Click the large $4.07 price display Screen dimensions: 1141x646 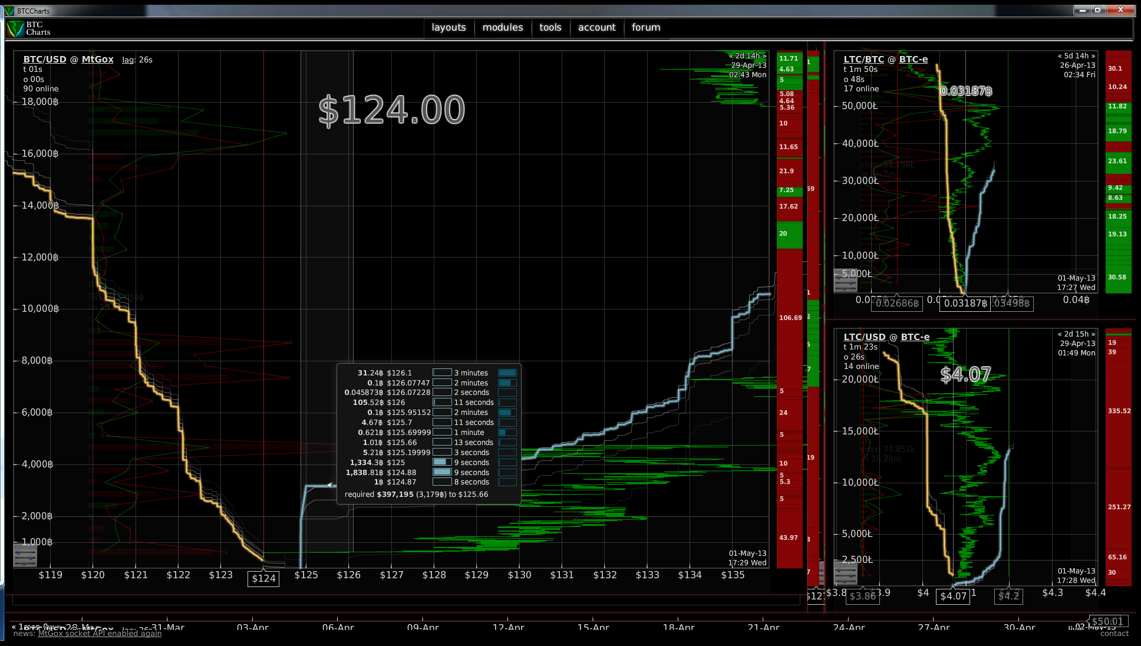tap(965, 374)
